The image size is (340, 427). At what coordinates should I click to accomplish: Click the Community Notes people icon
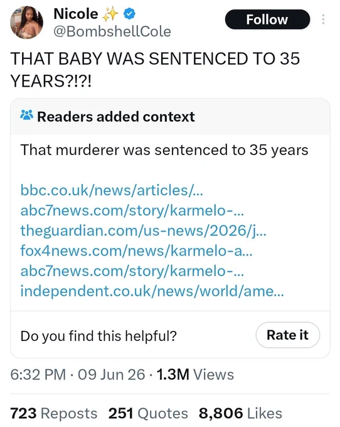26,116
